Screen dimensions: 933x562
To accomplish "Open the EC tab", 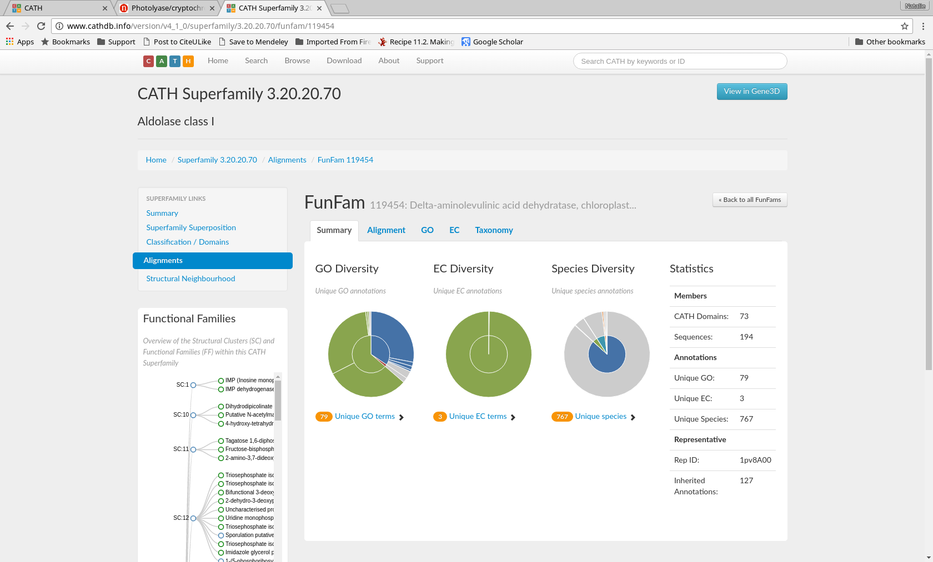I will (454, 230).
